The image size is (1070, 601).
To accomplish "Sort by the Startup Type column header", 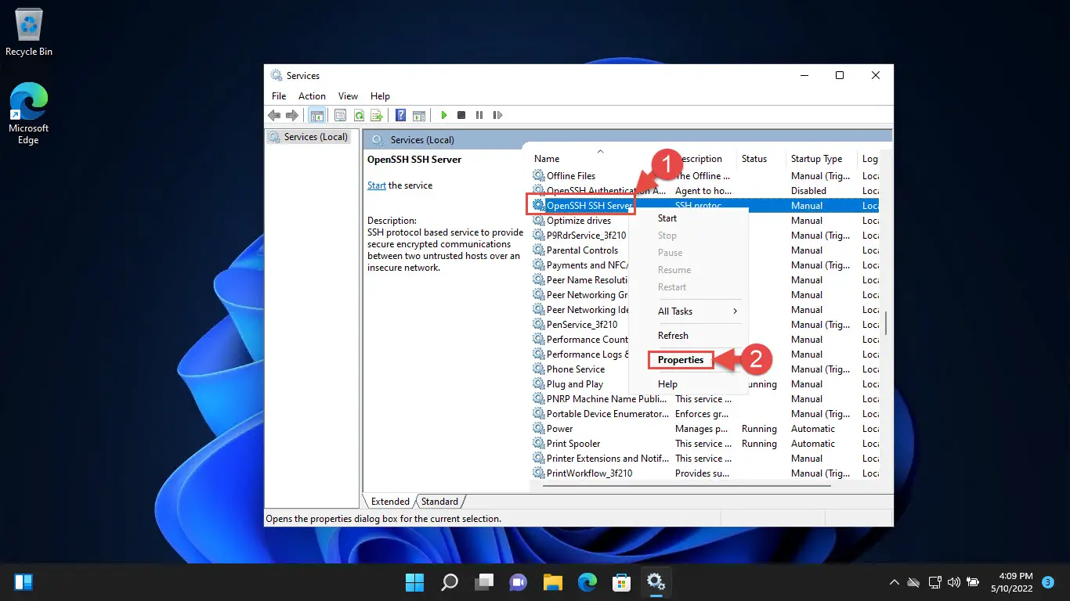I will (x=816, y=159).
